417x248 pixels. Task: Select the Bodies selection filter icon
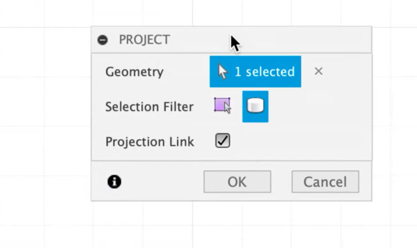(255, 106)
